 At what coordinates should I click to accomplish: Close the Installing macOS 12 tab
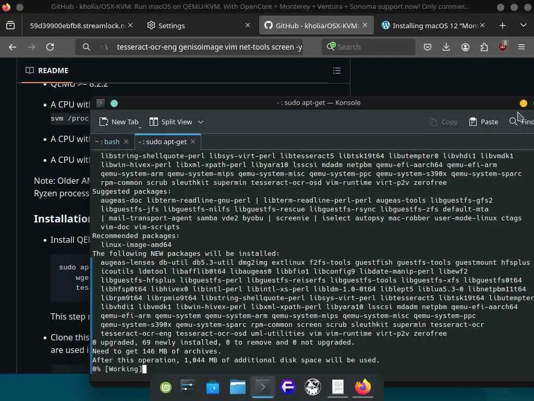(482, 25)
